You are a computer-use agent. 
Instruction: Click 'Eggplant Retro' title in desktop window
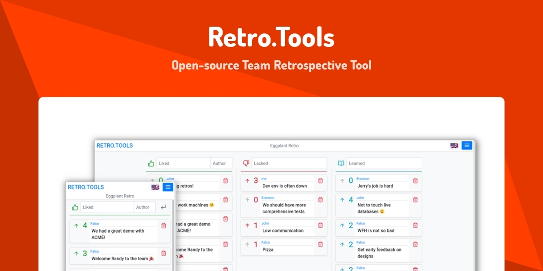[x=284, y=146]
